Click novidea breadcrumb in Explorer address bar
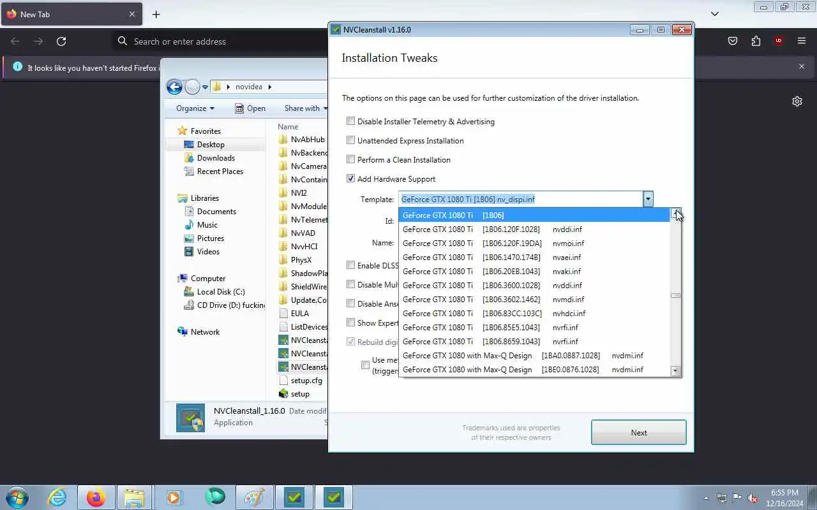 click(x=248, y=87)
